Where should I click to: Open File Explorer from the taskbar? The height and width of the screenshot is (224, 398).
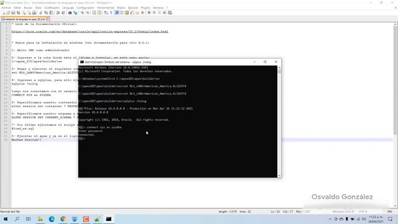pos(40,219)
